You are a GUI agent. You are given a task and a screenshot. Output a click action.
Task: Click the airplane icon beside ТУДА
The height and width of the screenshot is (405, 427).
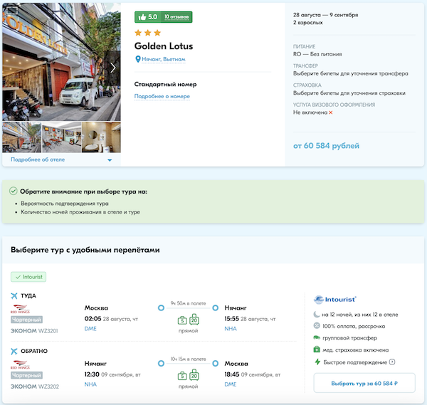click(14, 295)
